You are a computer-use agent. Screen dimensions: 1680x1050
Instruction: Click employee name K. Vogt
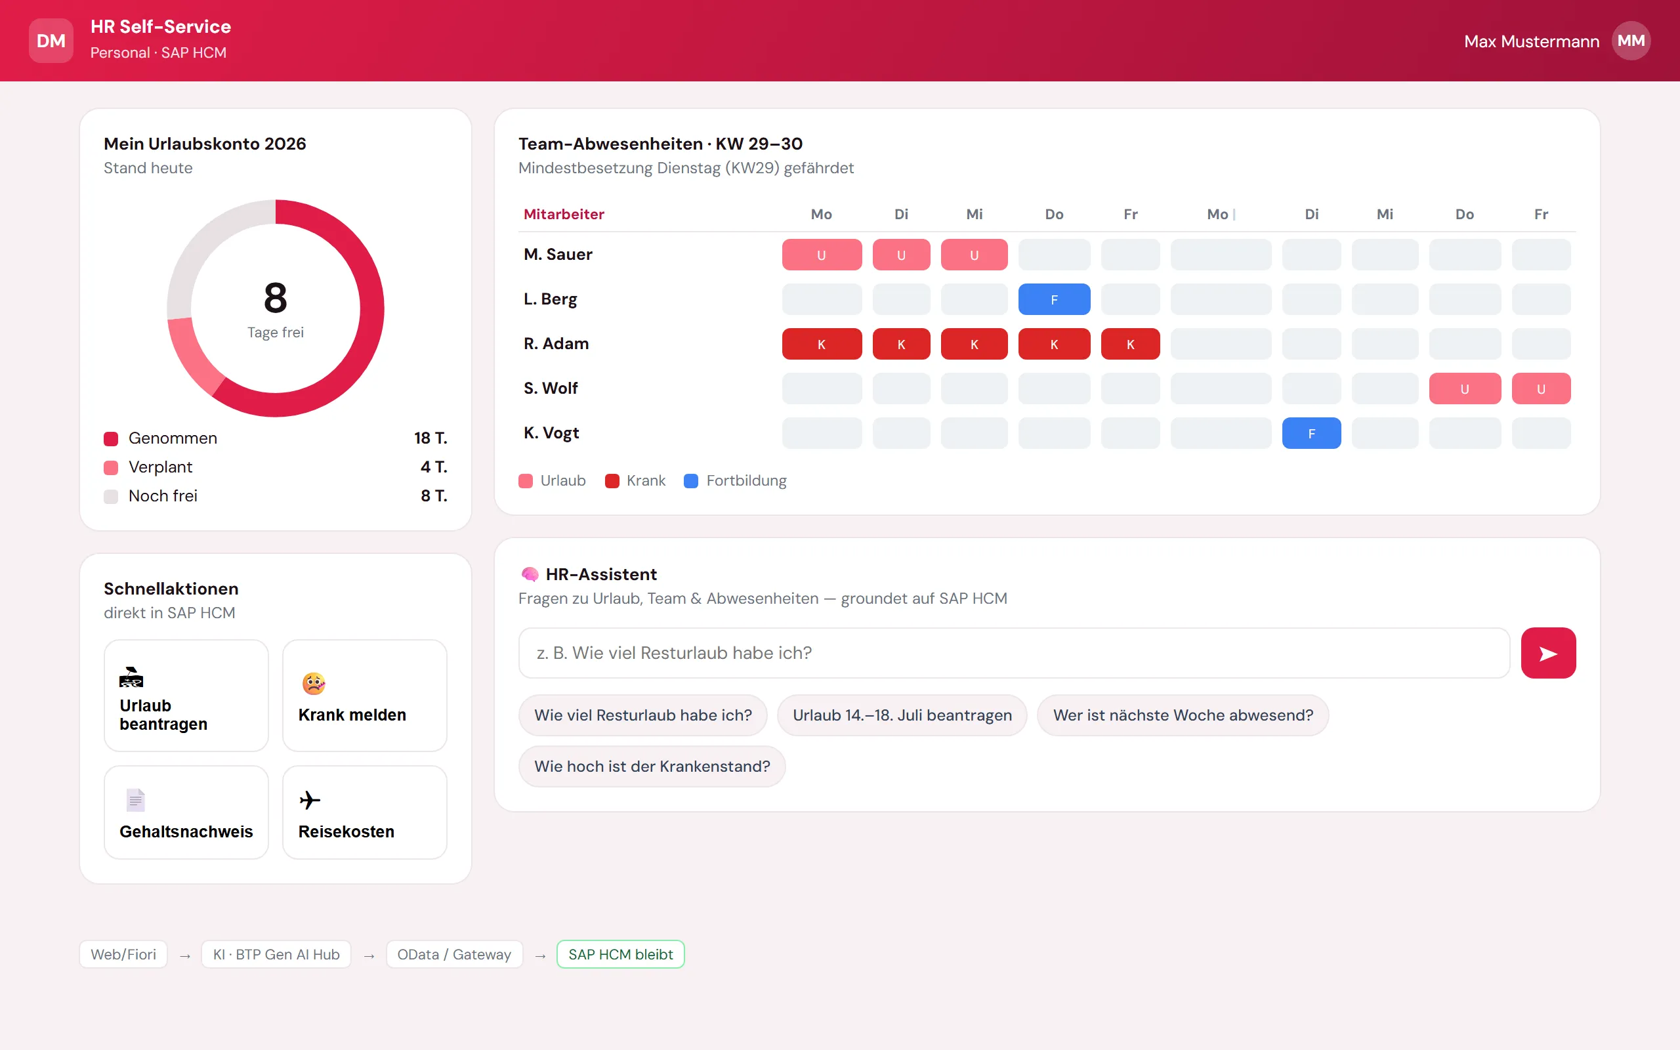tap(551, 432)
